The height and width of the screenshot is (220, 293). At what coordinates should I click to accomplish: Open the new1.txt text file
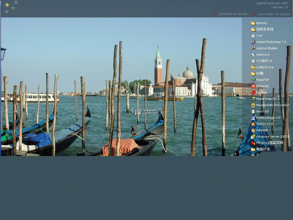click(x=253, y=112)
